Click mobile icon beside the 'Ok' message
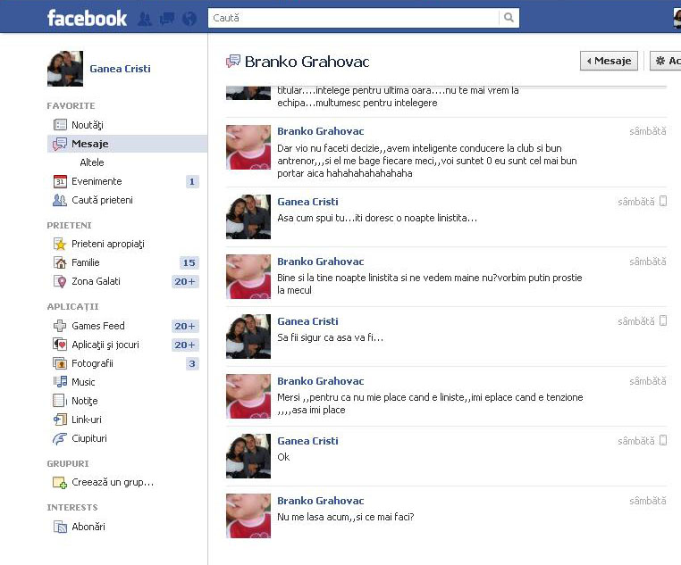 click(663, 440)
